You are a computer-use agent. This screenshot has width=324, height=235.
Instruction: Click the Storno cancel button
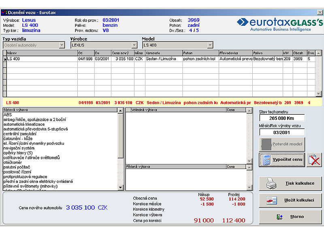(290, 217)
